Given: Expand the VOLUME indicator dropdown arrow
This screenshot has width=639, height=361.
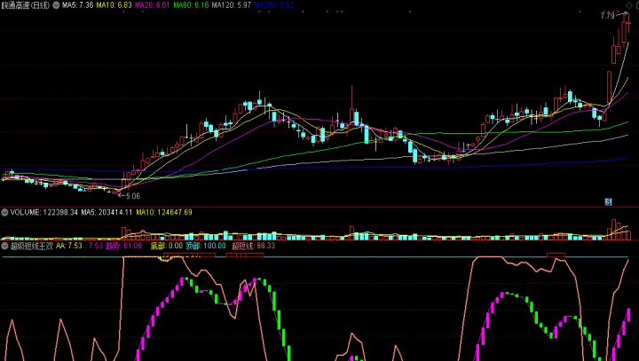Looking at the screenshot, I should coord(4,213).
